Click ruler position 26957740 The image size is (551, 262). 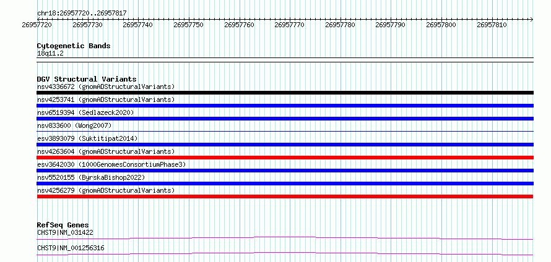coord(138,25)
